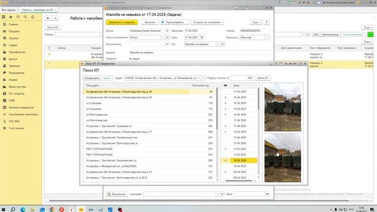Expand Адрес field dropdown in Поиск КП
The width and height of the screenshot is (377, 212).
click(199, 78)
